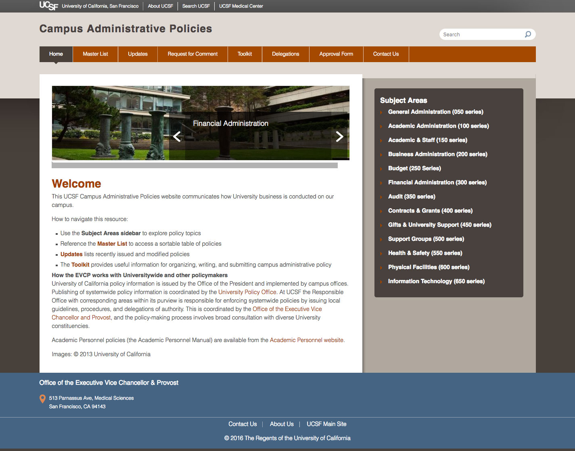Click the Welcome heading
Image resolution: width=575 pixels, height=451 pixels.
pyautogui.click(x=76, y=184)
